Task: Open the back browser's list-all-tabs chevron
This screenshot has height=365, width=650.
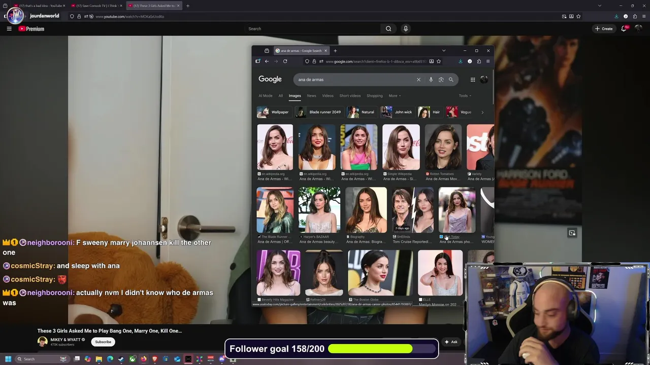Action: click(x=600, y=6)
